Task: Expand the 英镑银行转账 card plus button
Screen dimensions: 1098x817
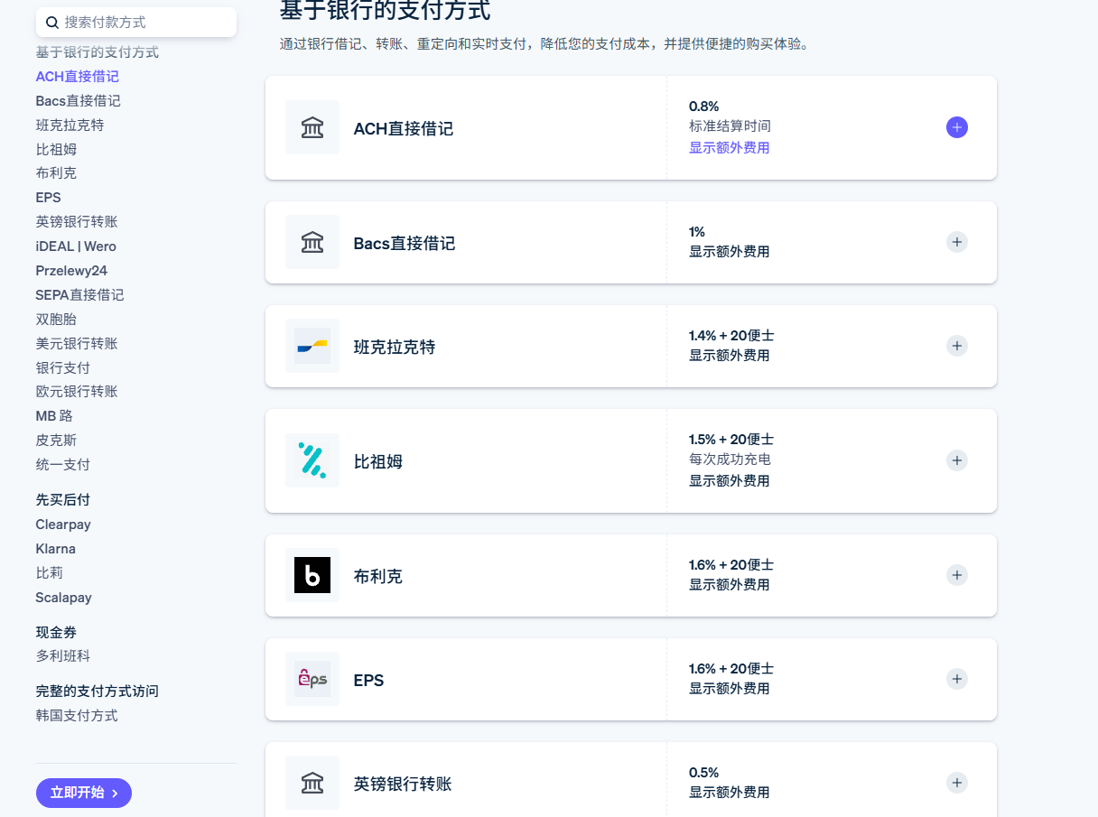Action: tap(957, 783)
